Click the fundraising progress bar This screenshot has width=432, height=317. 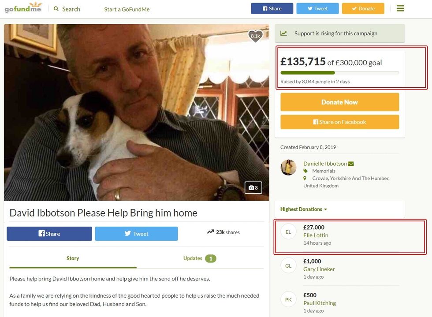(x=339, y=73)
